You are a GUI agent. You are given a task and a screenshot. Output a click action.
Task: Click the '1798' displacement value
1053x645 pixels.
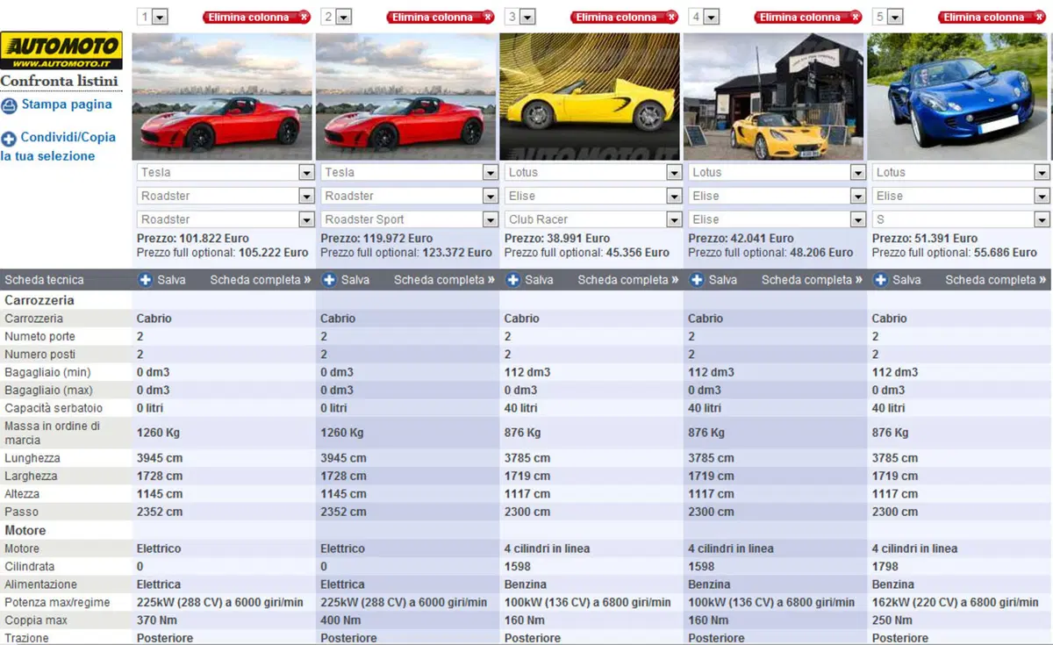pos(885,566)
